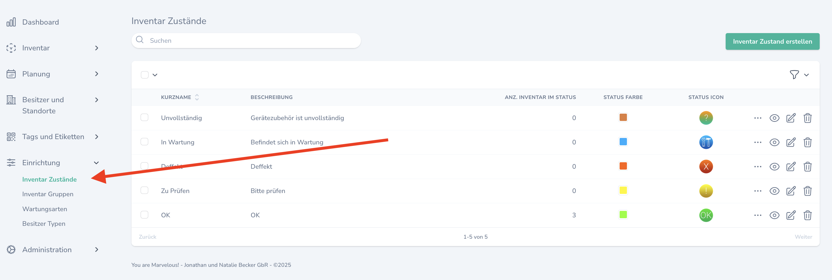The image size is (832, 280).
Task: Open Inventar Gruppen in the sidebar
Action: pos(48,194)
